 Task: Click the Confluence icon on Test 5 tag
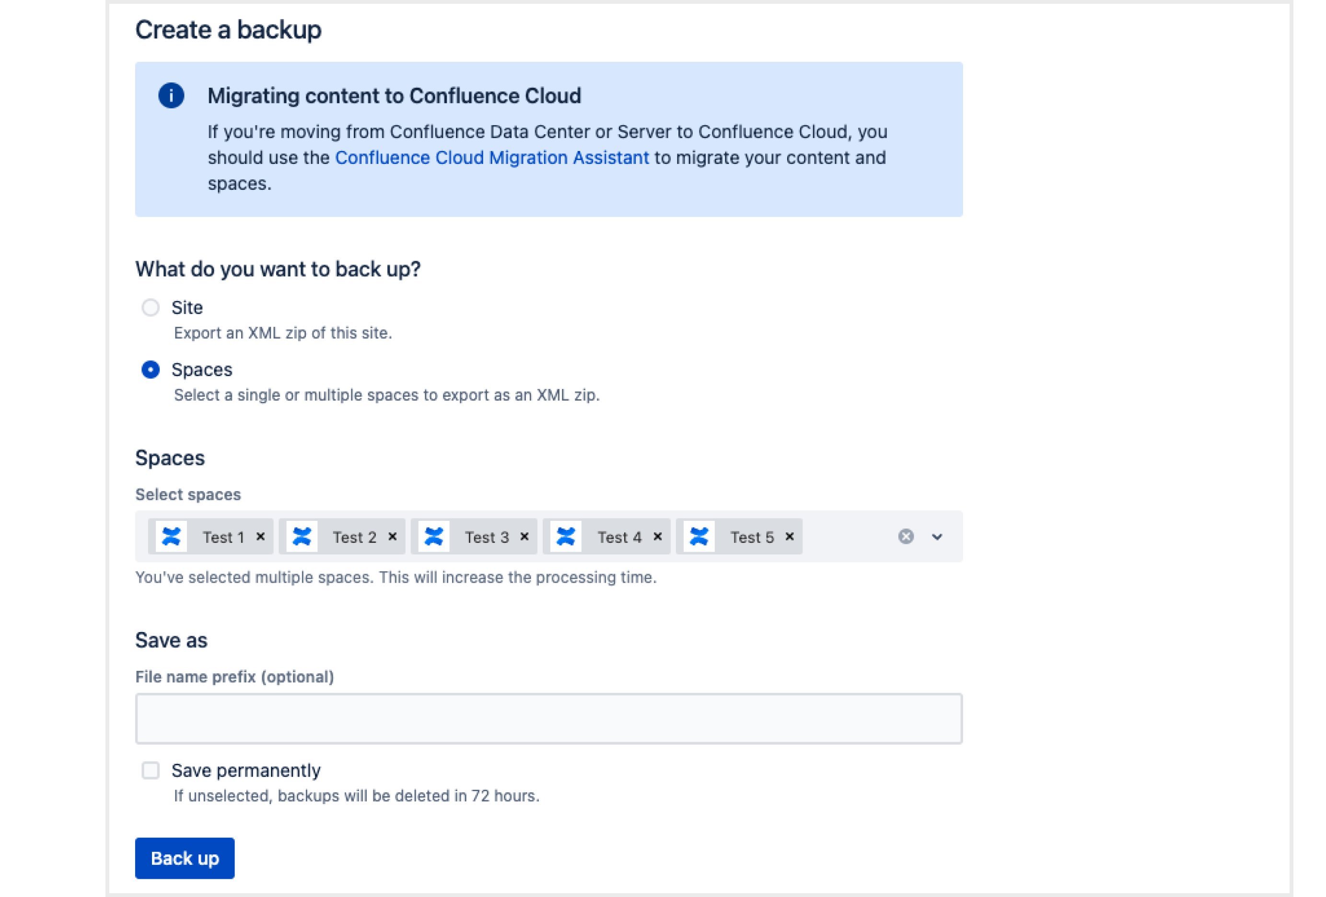click(699, 537)
